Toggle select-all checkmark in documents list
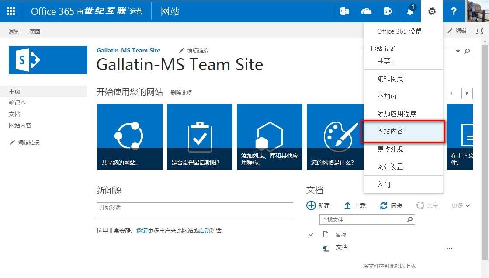The width and height of the screenshot is (489, 278). coord(311,235)
